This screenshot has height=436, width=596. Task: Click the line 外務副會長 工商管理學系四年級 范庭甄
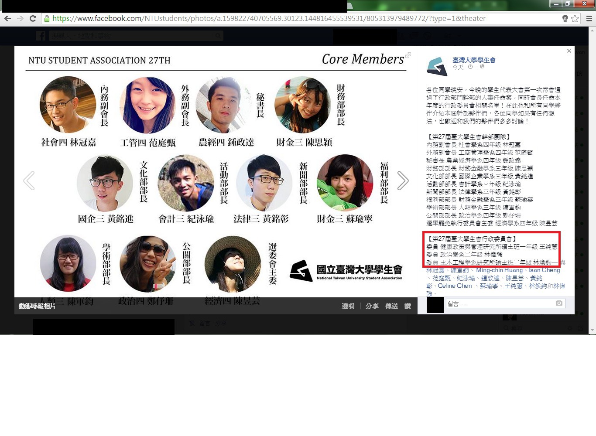tap(480, 153)
